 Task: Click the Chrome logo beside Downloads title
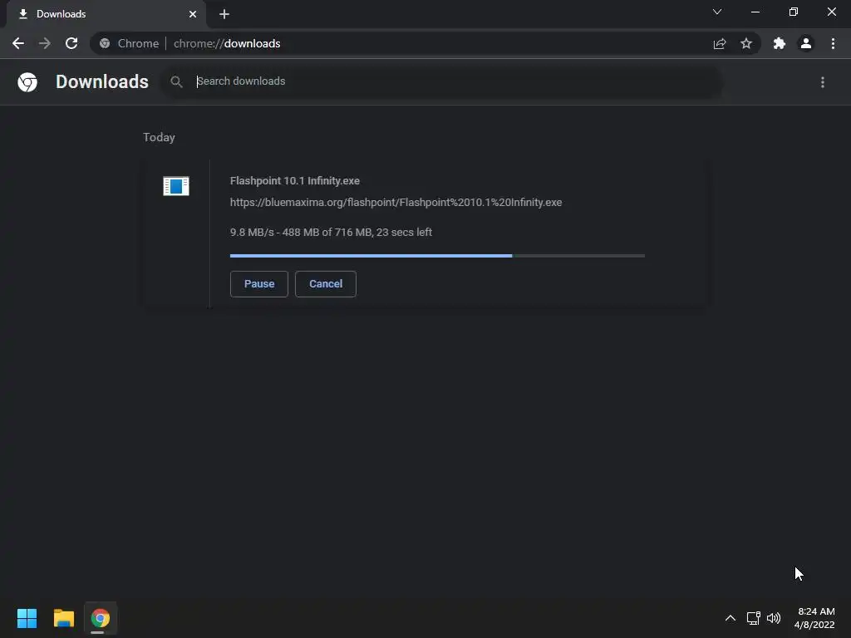(27, 82)
